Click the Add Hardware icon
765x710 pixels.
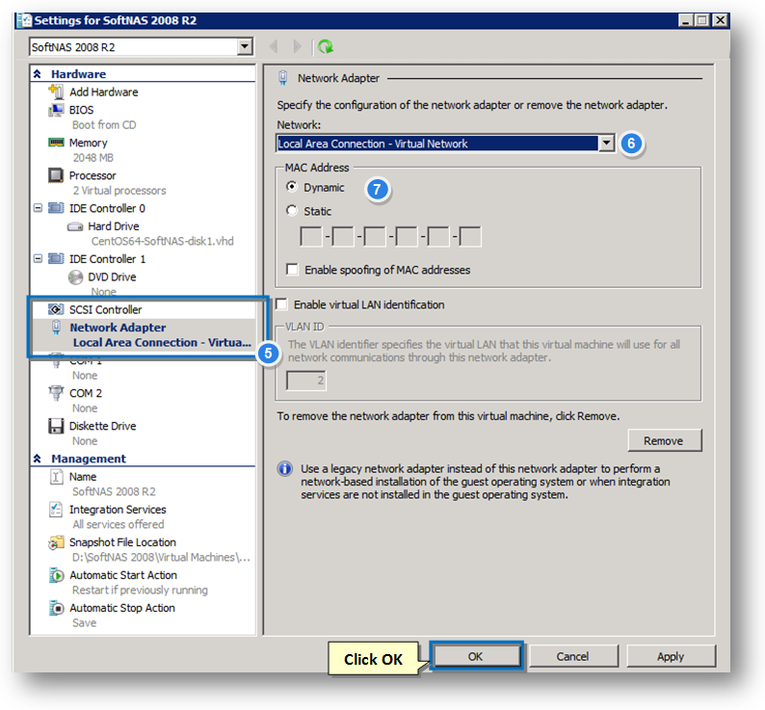(56, 92)
